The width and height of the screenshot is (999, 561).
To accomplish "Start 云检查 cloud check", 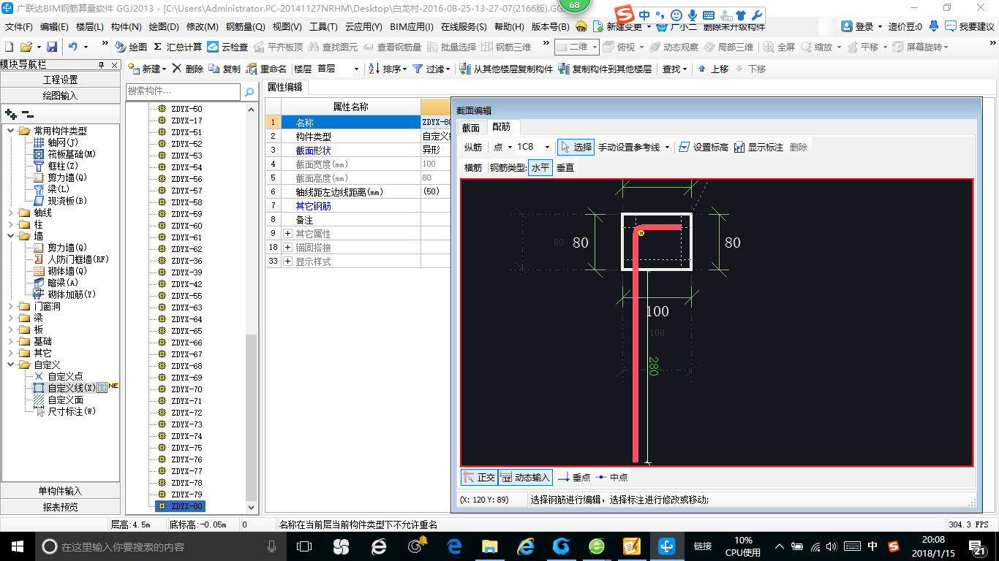I will pyautogui.click(x=227, y=47).
